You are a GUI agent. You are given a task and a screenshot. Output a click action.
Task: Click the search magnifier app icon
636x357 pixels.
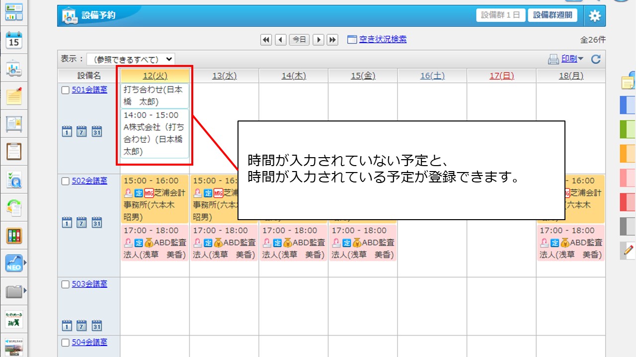tap(14, 180)
